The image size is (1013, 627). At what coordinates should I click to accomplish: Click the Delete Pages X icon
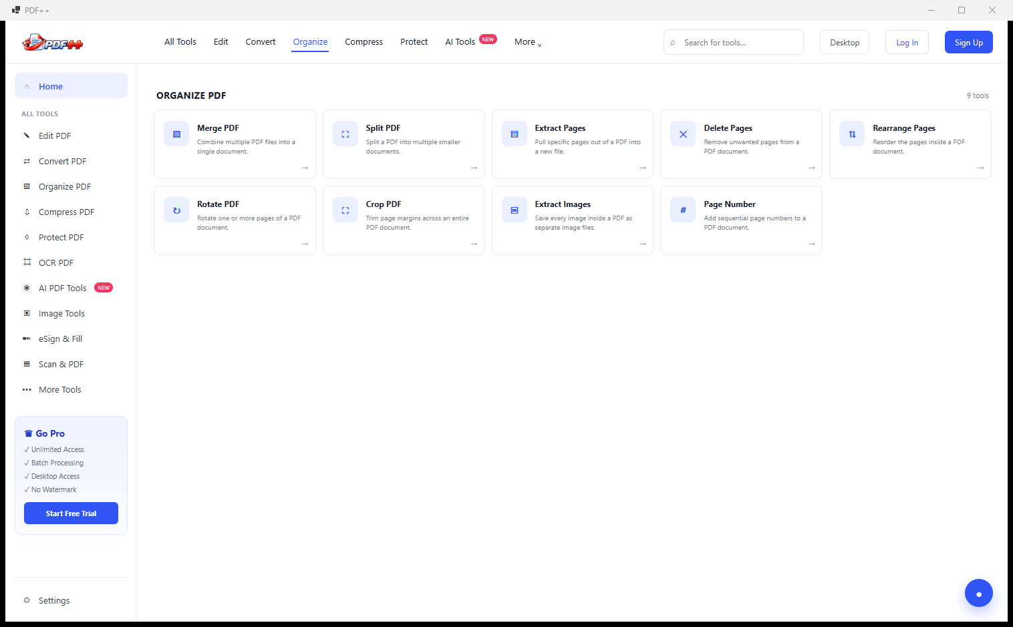tap(683, 134)
